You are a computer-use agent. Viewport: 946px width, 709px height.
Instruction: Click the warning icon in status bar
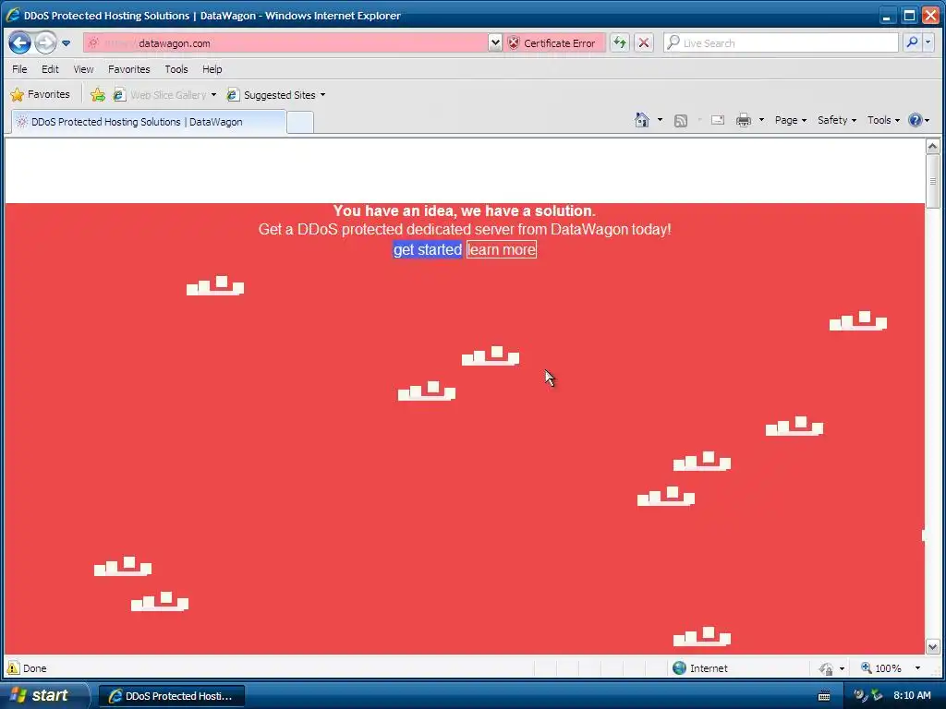pyautogui.click(x=13, y=668)
